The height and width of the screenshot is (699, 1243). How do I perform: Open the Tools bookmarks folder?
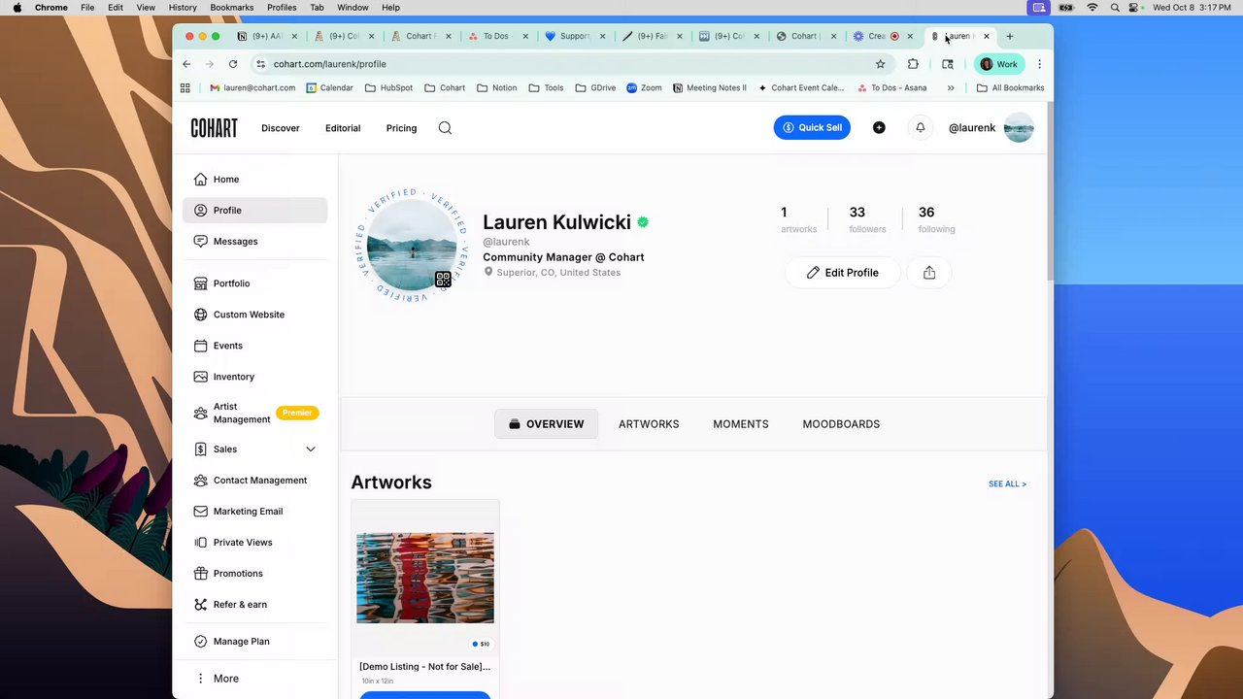click(x=546, y=87)
